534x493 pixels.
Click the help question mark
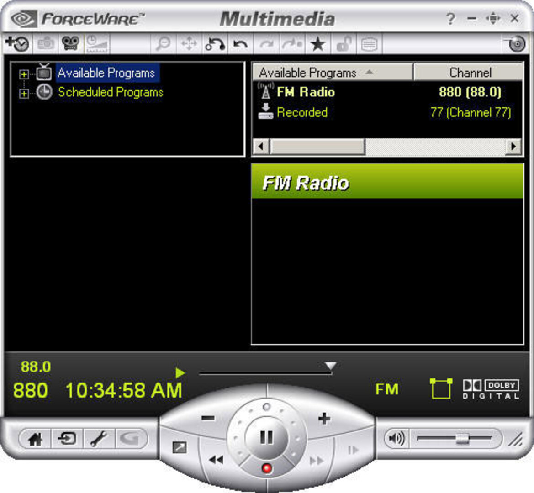(x=450, y=18)
